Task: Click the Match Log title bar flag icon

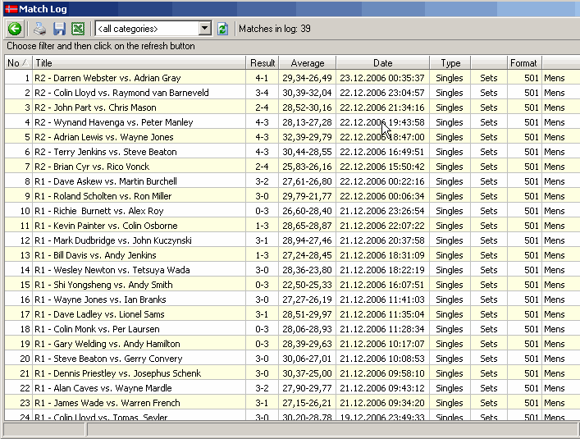Action: coord(10,8)
